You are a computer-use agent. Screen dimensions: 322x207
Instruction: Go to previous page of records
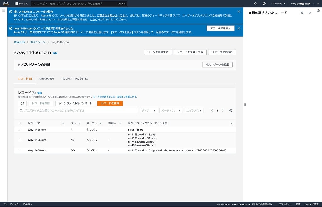pyautogui.click(x=212, y=110)
